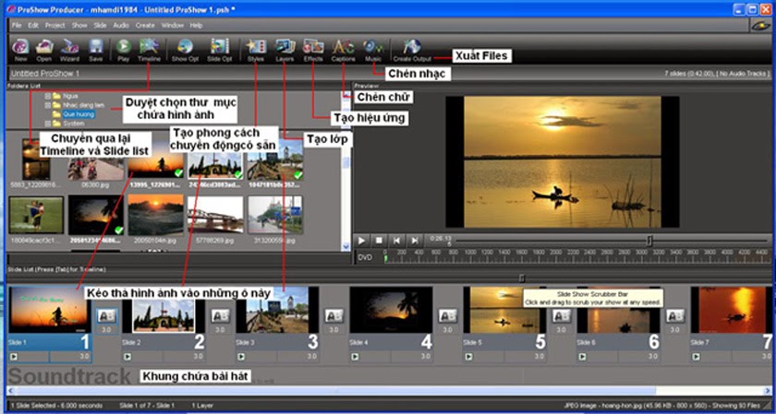The height and width of the screenshot is (414, 776).
Task: Click the Play toolbar icon
Action: [123, 50]
